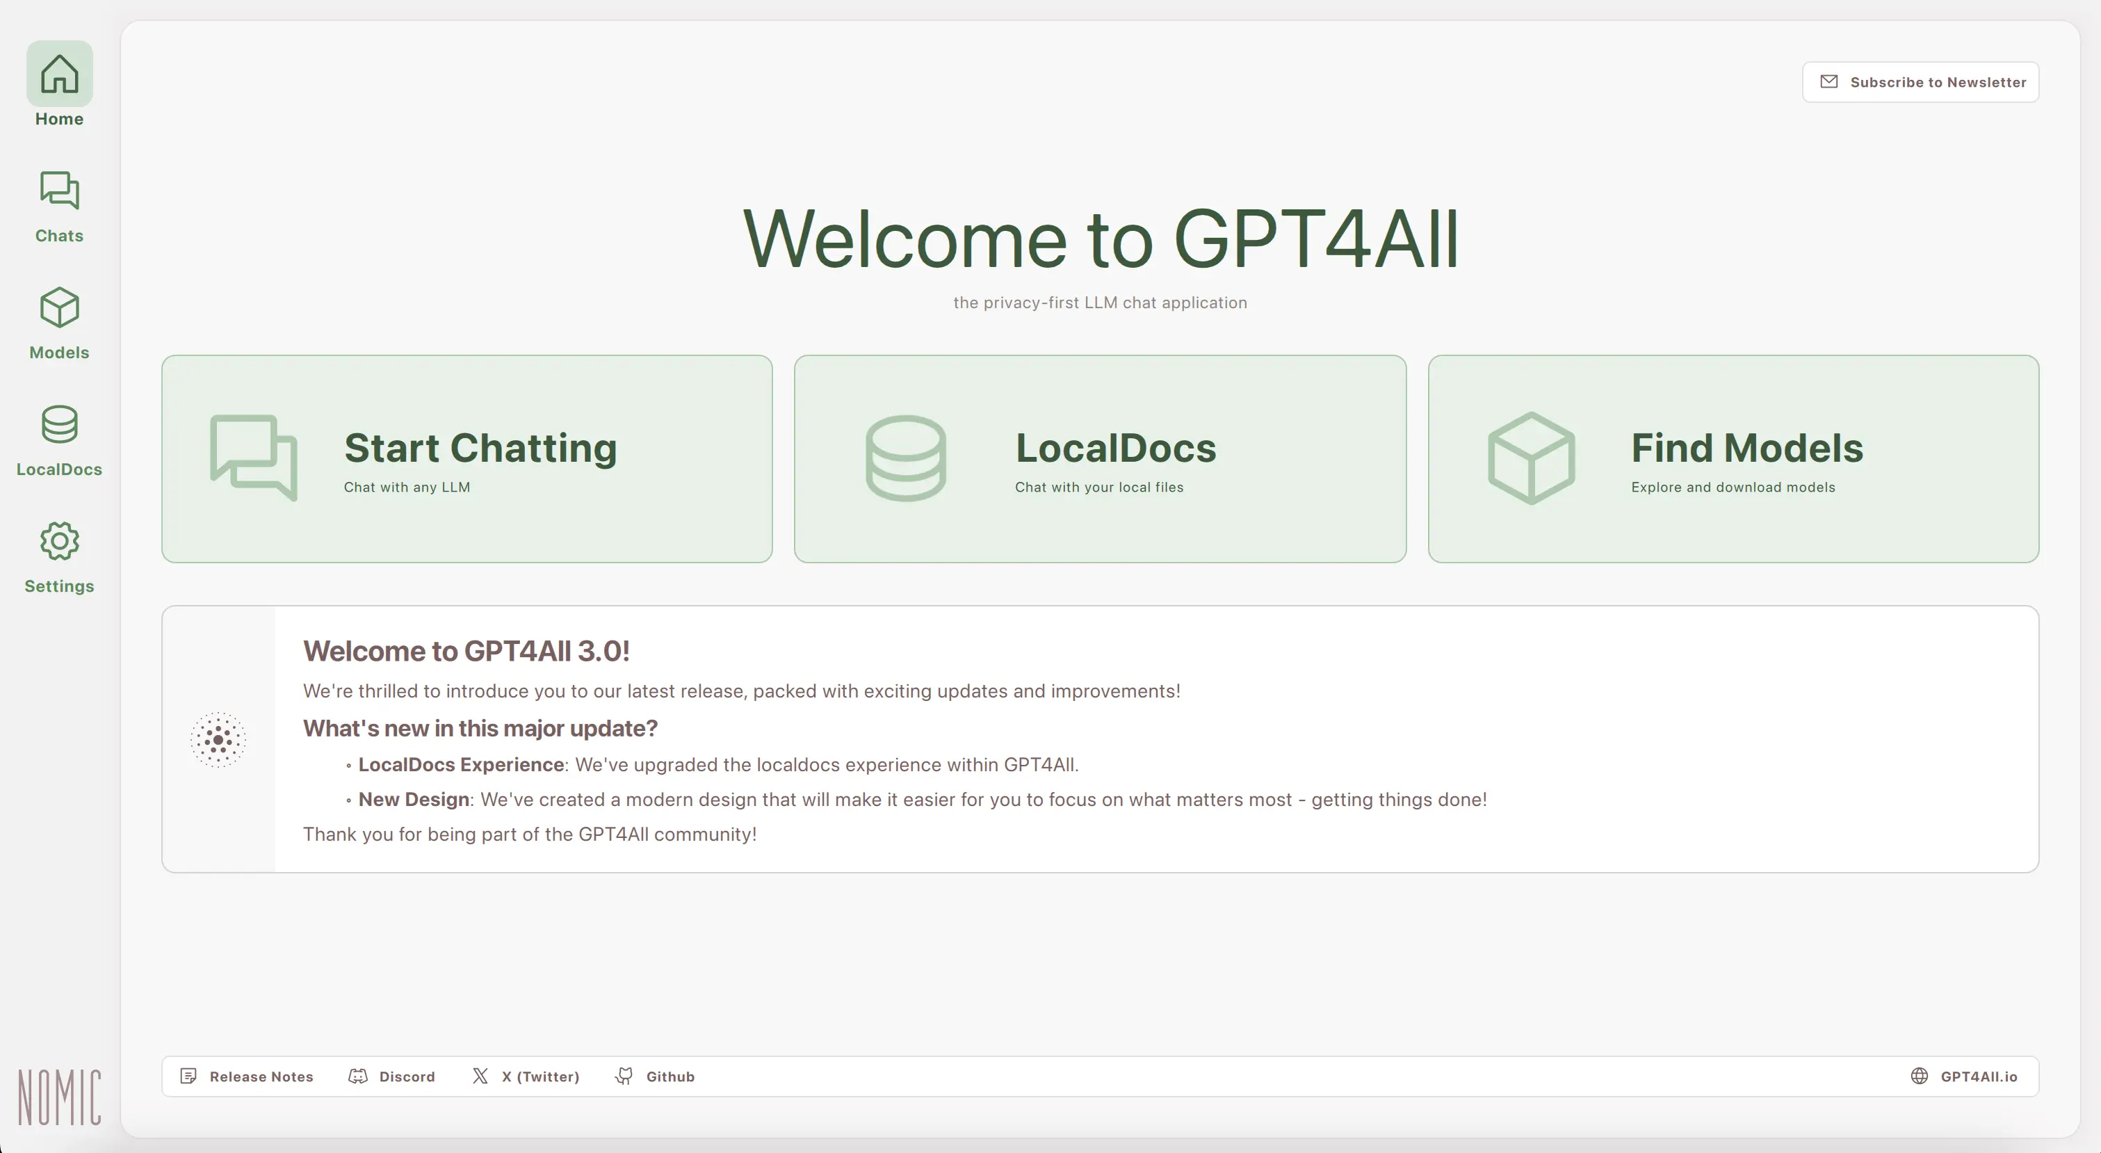Select the Home icon in sidebar
The height and width of the screenshot is (1153, 2101).
pos(58,74)
